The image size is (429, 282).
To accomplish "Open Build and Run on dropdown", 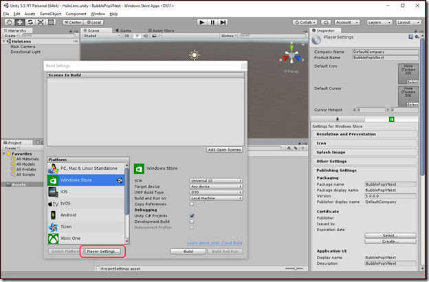I will pyautogui.click(x=216, y=198).
